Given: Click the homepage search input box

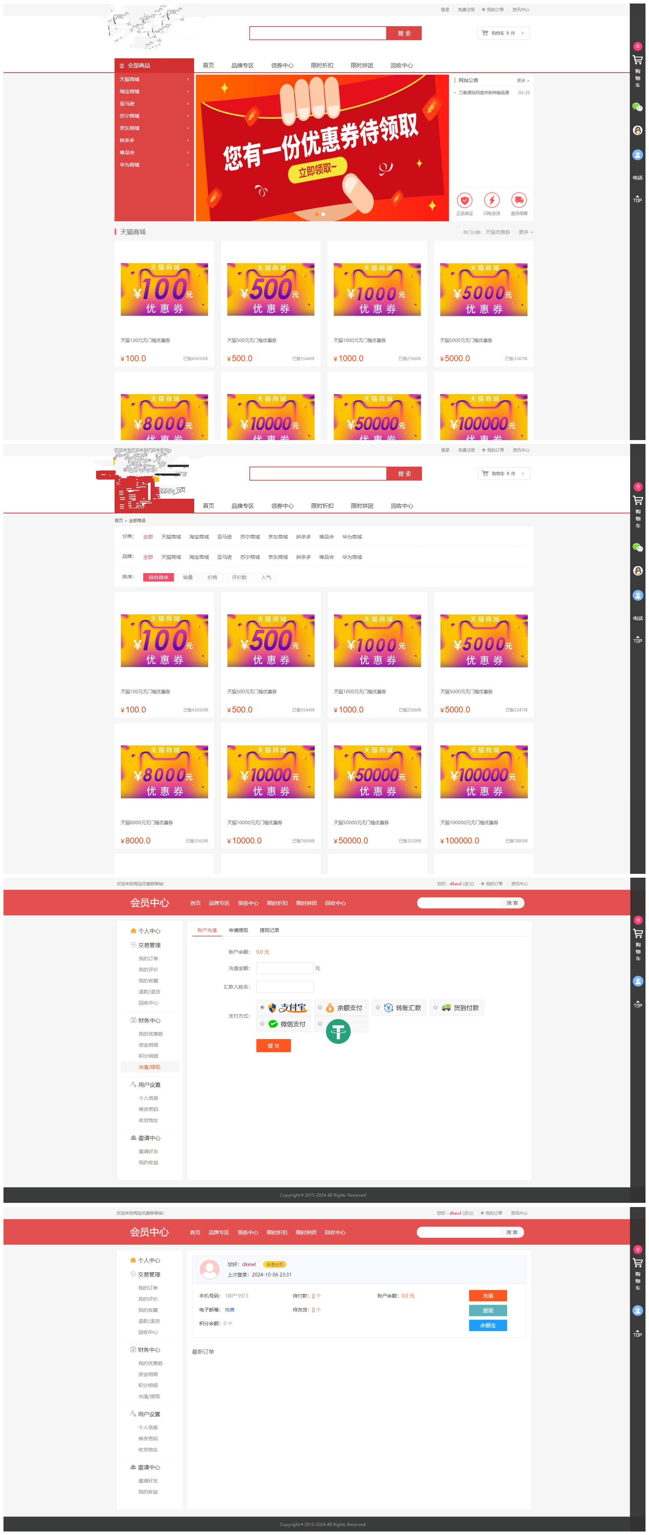Looking at the screenshot, I should tap(318, 34).
